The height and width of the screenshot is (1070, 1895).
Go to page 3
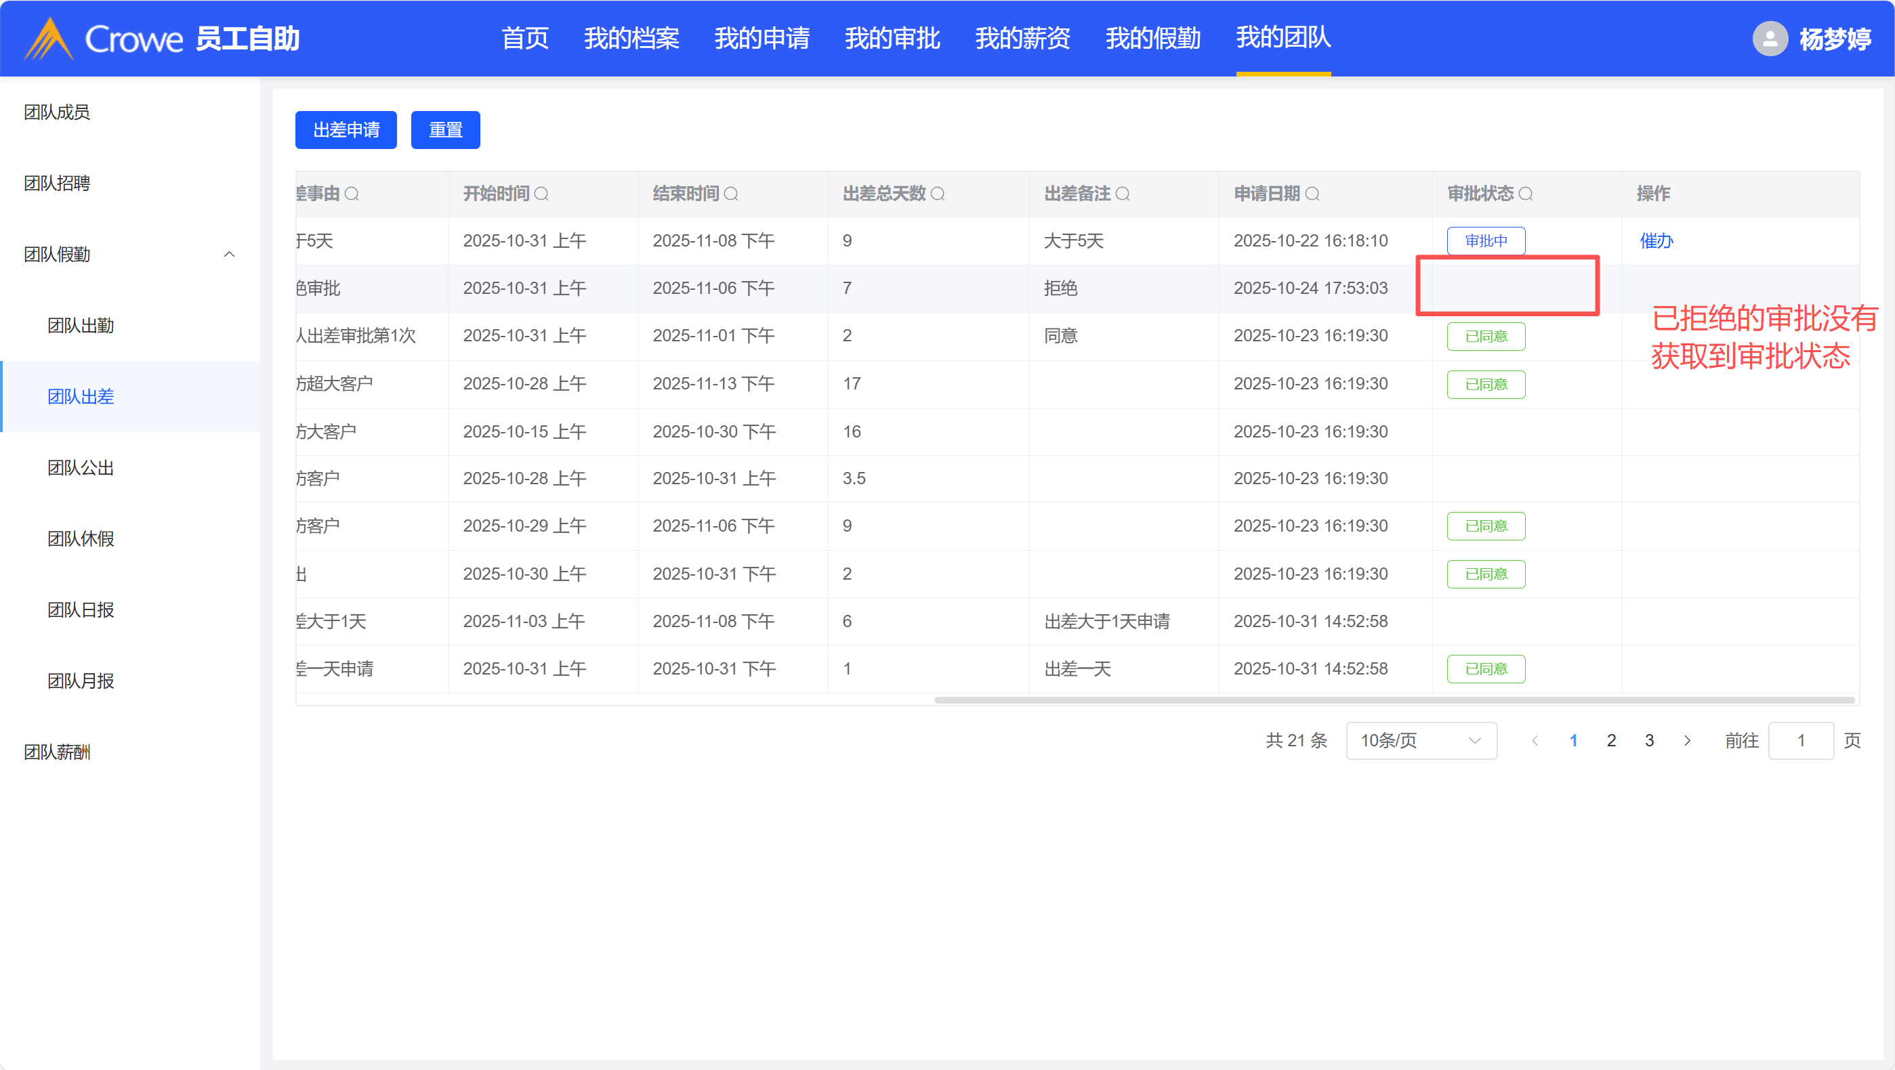[1649, 741]
